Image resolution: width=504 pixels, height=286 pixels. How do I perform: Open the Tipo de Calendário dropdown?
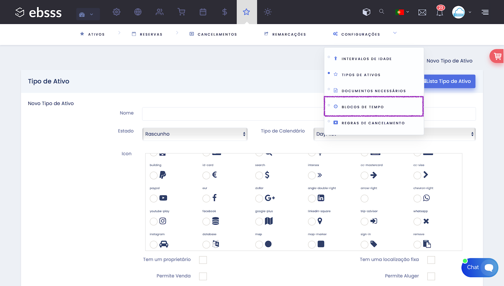pyautogui.click(x=394, y=134)
